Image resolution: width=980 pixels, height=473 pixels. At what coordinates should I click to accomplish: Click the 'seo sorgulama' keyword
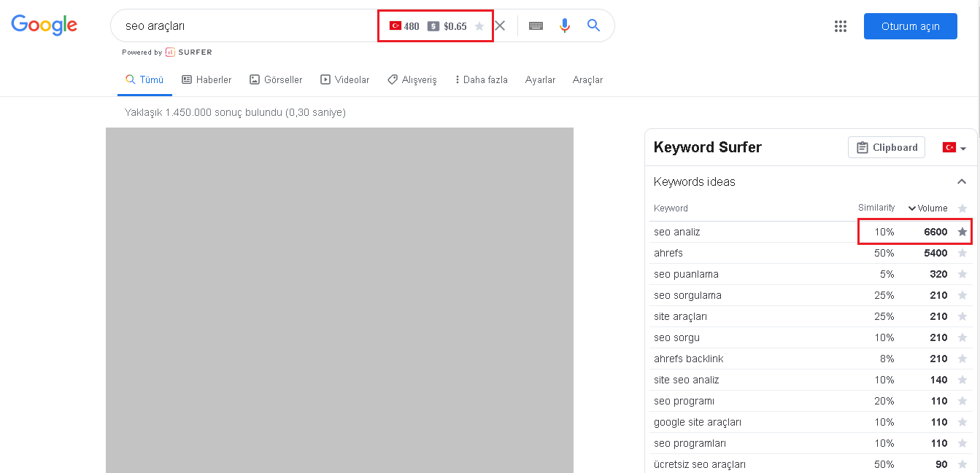687,295
